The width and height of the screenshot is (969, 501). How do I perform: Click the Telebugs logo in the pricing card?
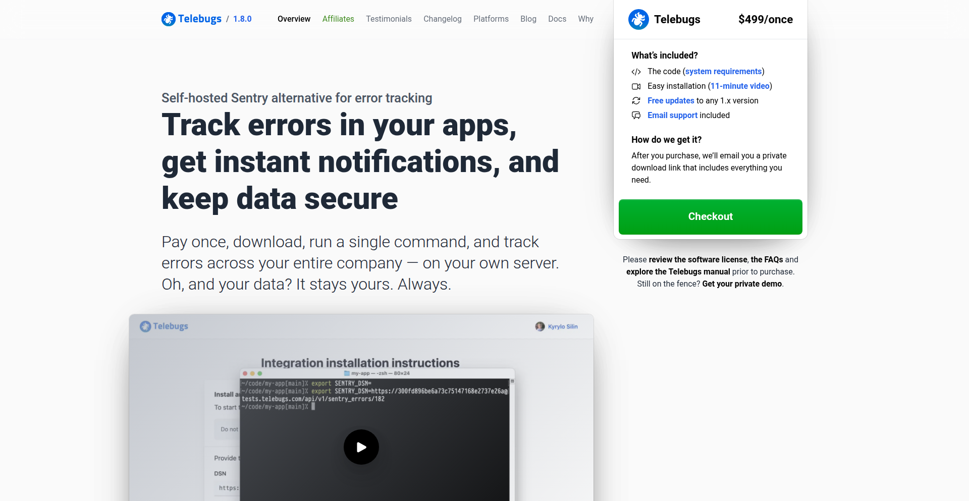(x=638, y=20)
